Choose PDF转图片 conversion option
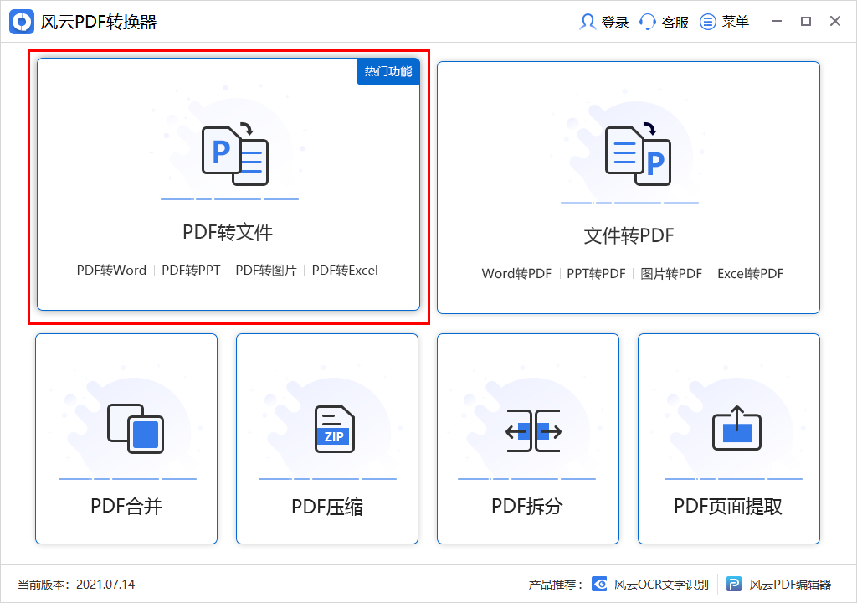Image resolution: width=857 pixels, height=603 pixels. click(266, 271)
